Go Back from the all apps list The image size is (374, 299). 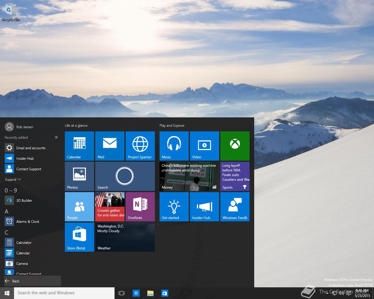point(32,281)
